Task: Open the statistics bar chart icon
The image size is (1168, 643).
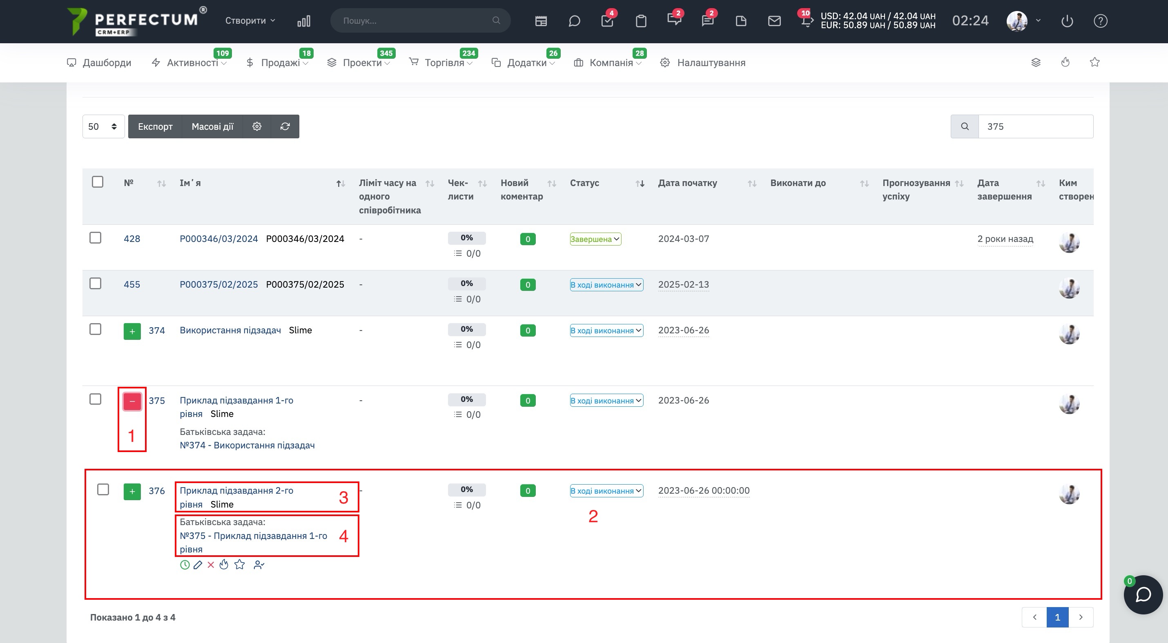Action: click(x=304, y=21)
